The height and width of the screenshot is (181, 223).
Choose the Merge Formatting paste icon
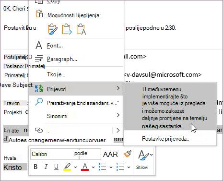point(67,29)
